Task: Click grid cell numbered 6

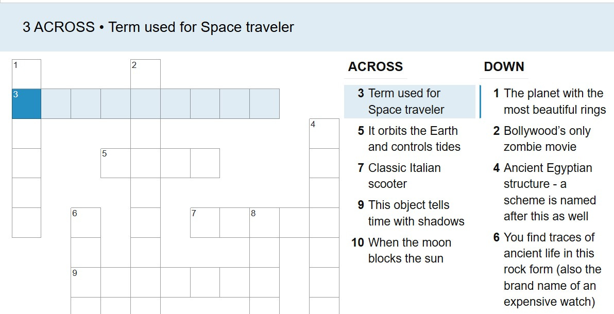Action: coord(86,223)
